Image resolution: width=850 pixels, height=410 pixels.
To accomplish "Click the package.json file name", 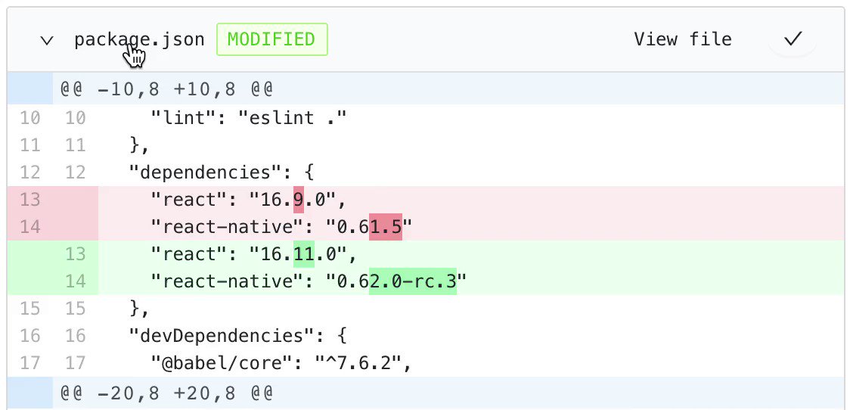I will point(139,39).
